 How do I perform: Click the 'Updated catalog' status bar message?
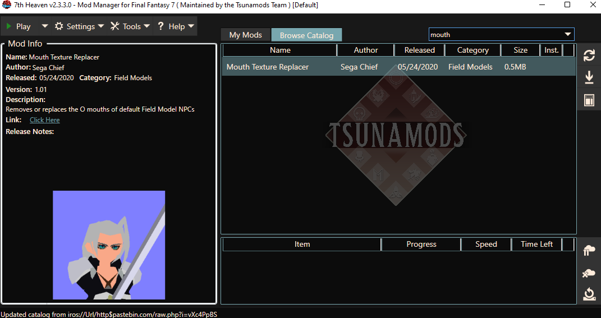(109, 315)
